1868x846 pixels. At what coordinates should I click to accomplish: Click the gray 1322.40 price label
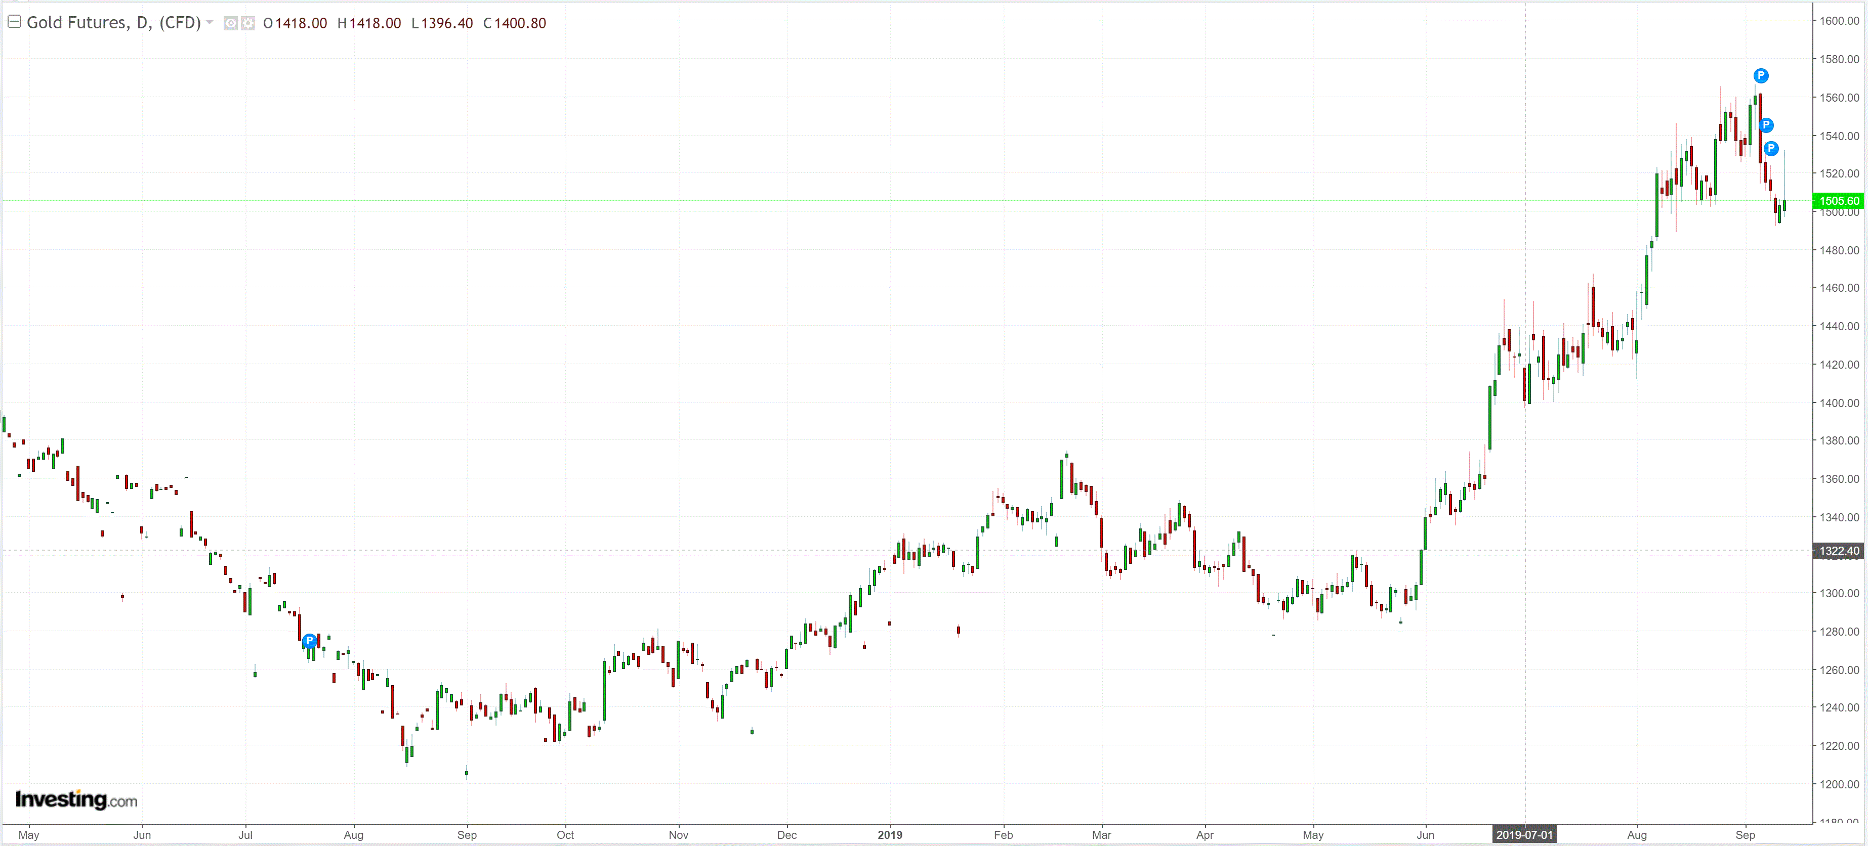[x=1838, y=551]
